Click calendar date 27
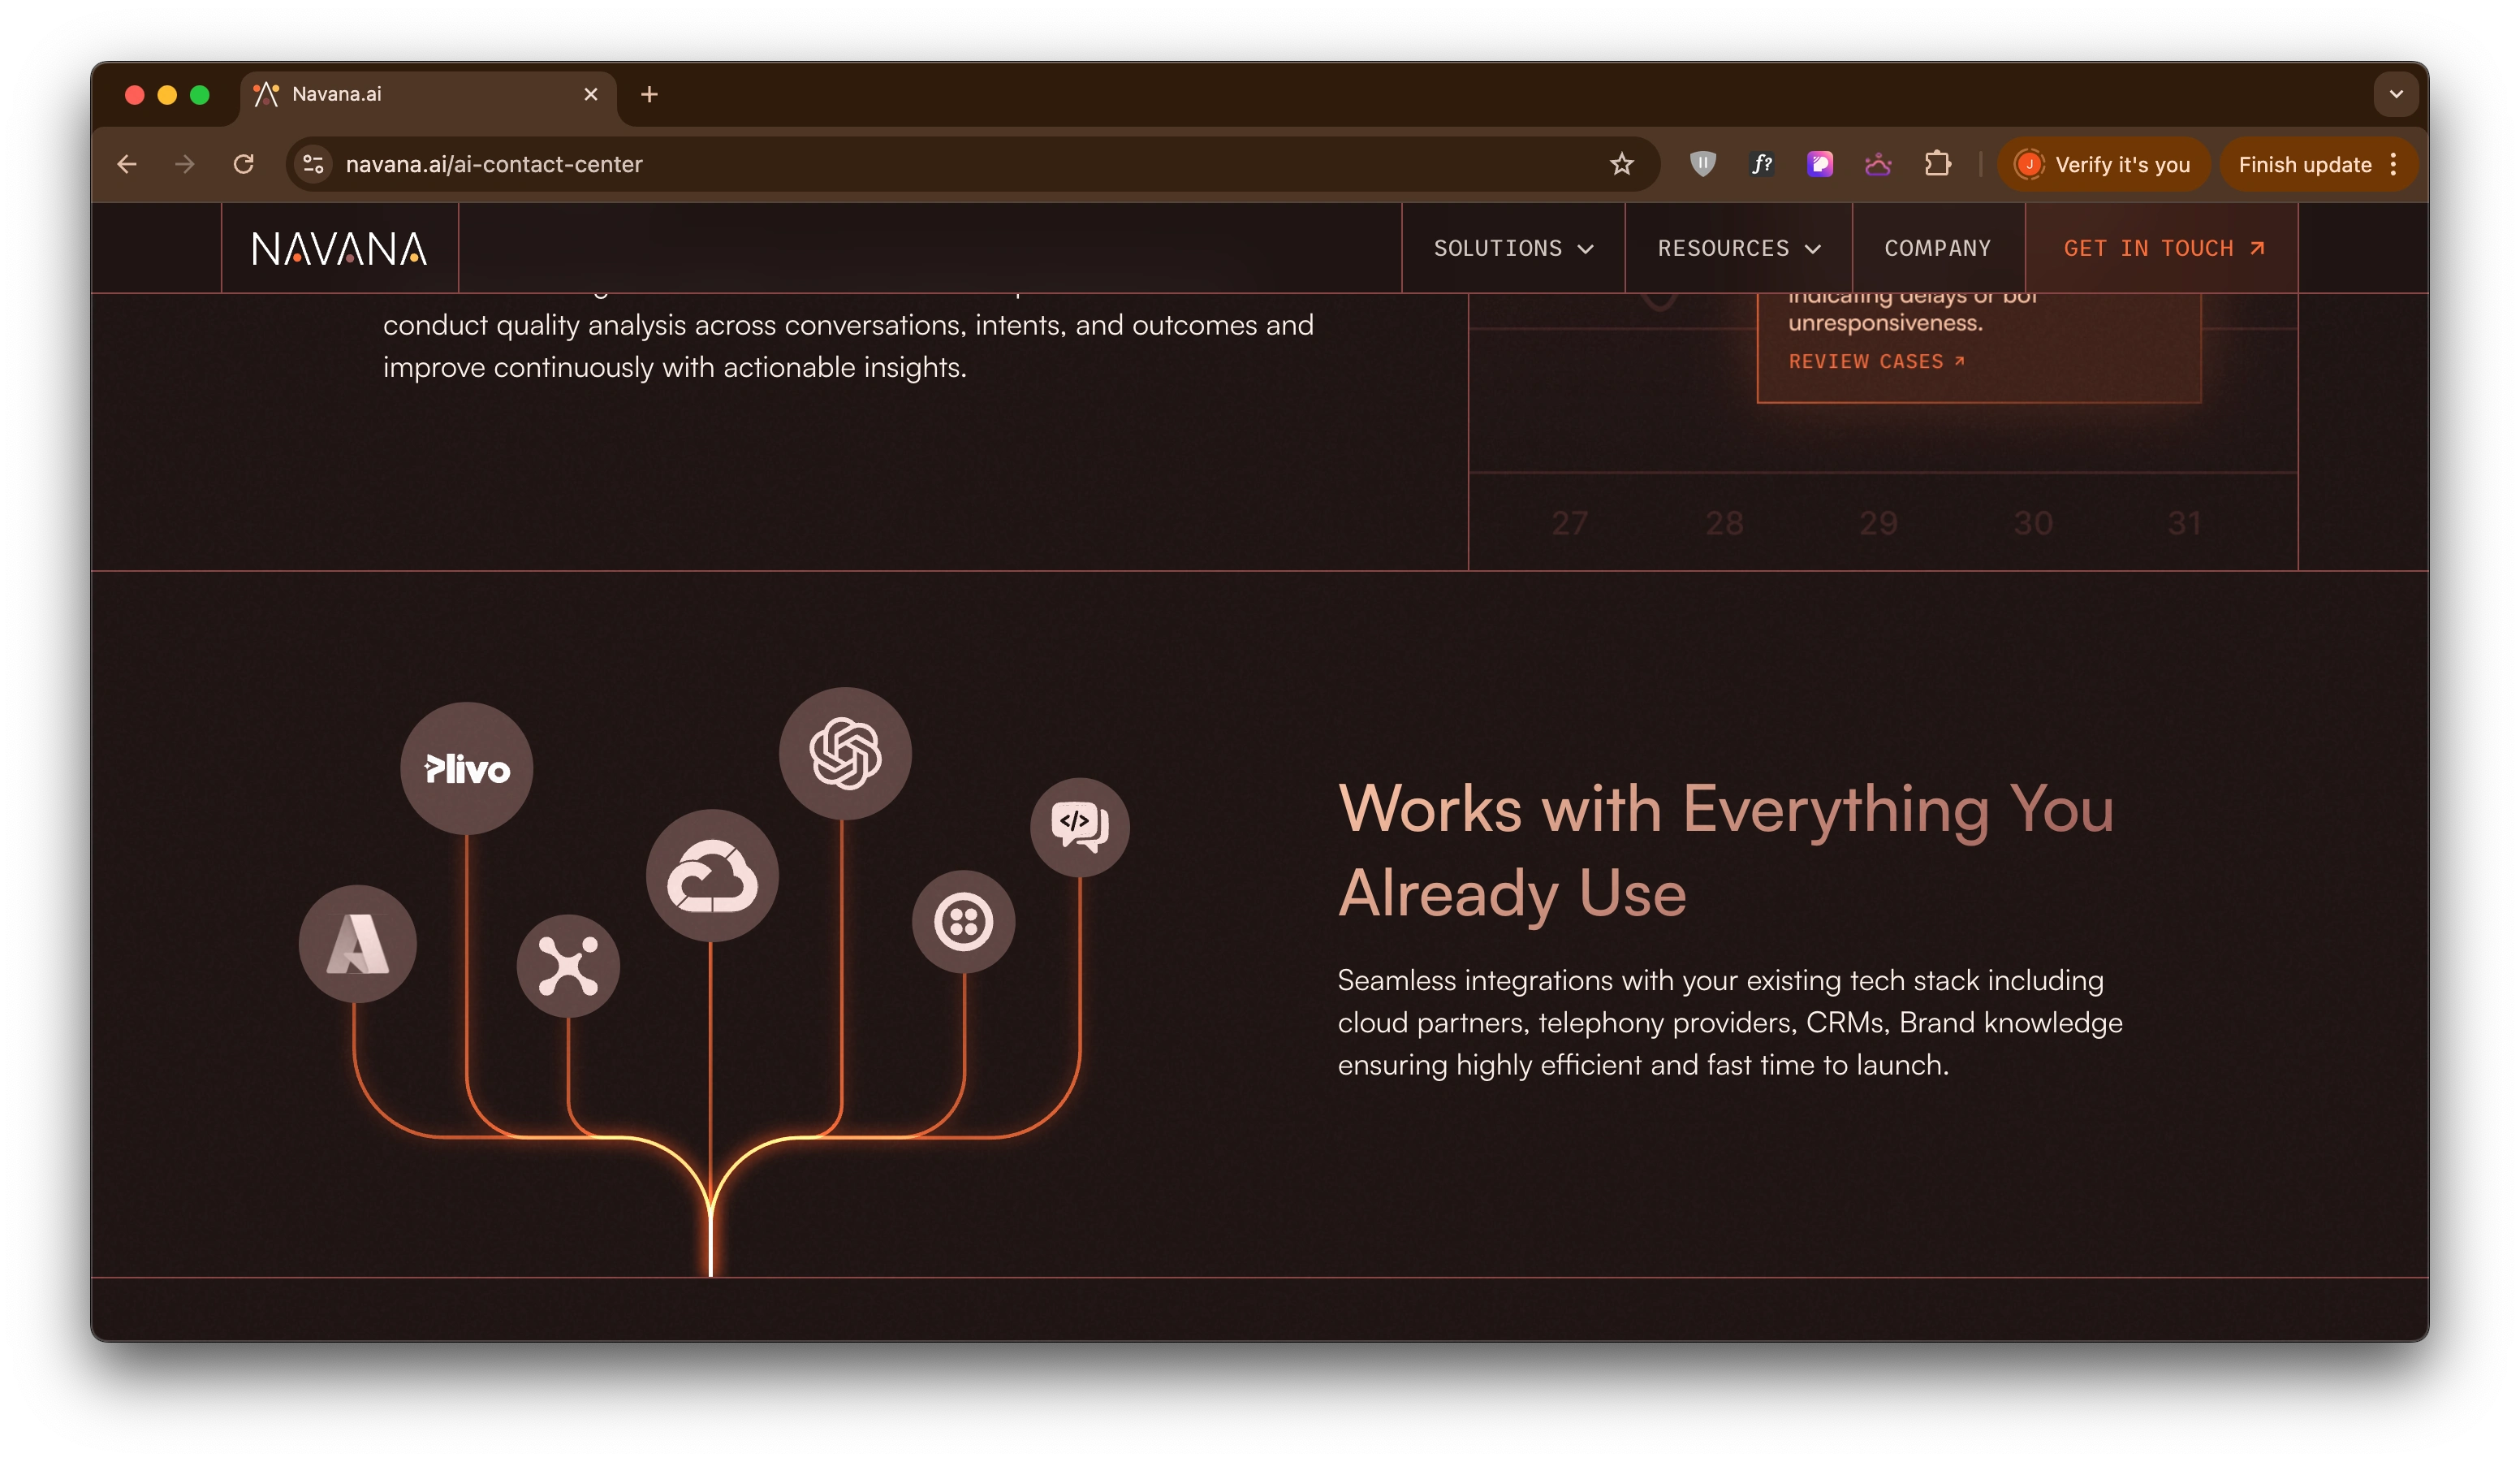 (x=1569, y=523)
